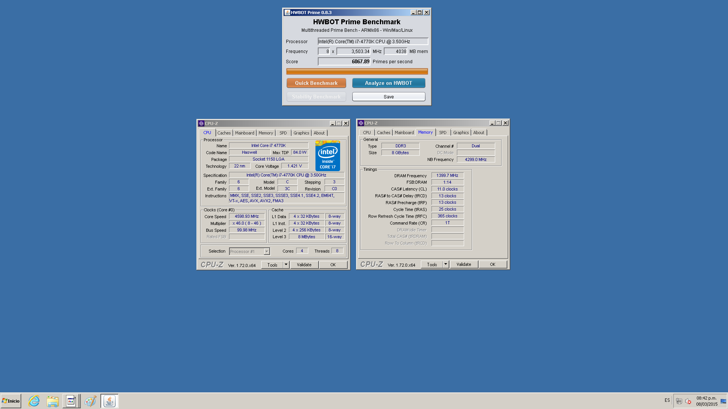
Task: Click the Java HWBOT Prime taskbar icon
Action: (x=110, y=401)
